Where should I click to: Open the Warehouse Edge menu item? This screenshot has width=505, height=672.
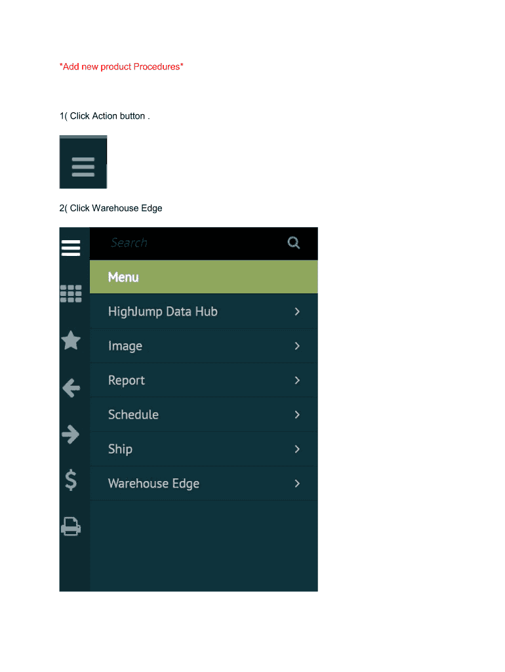pyautogui.click(x=204, y=483)
